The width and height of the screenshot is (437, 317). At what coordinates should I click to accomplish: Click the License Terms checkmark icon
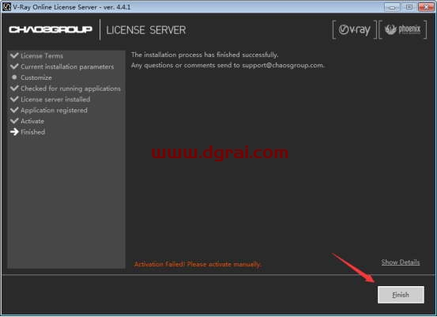[x=14, y=55]
